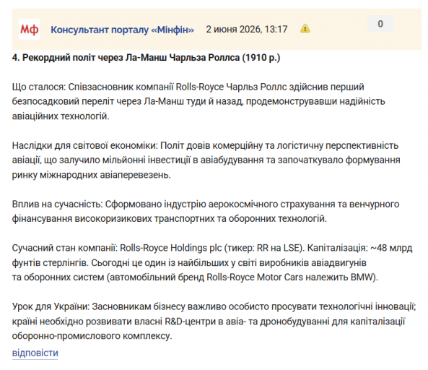The width and height of the screenshot is (428, 370).
Task: Click the timestamp 2 июня 2026, 13:17
Action: click(247, 29)
